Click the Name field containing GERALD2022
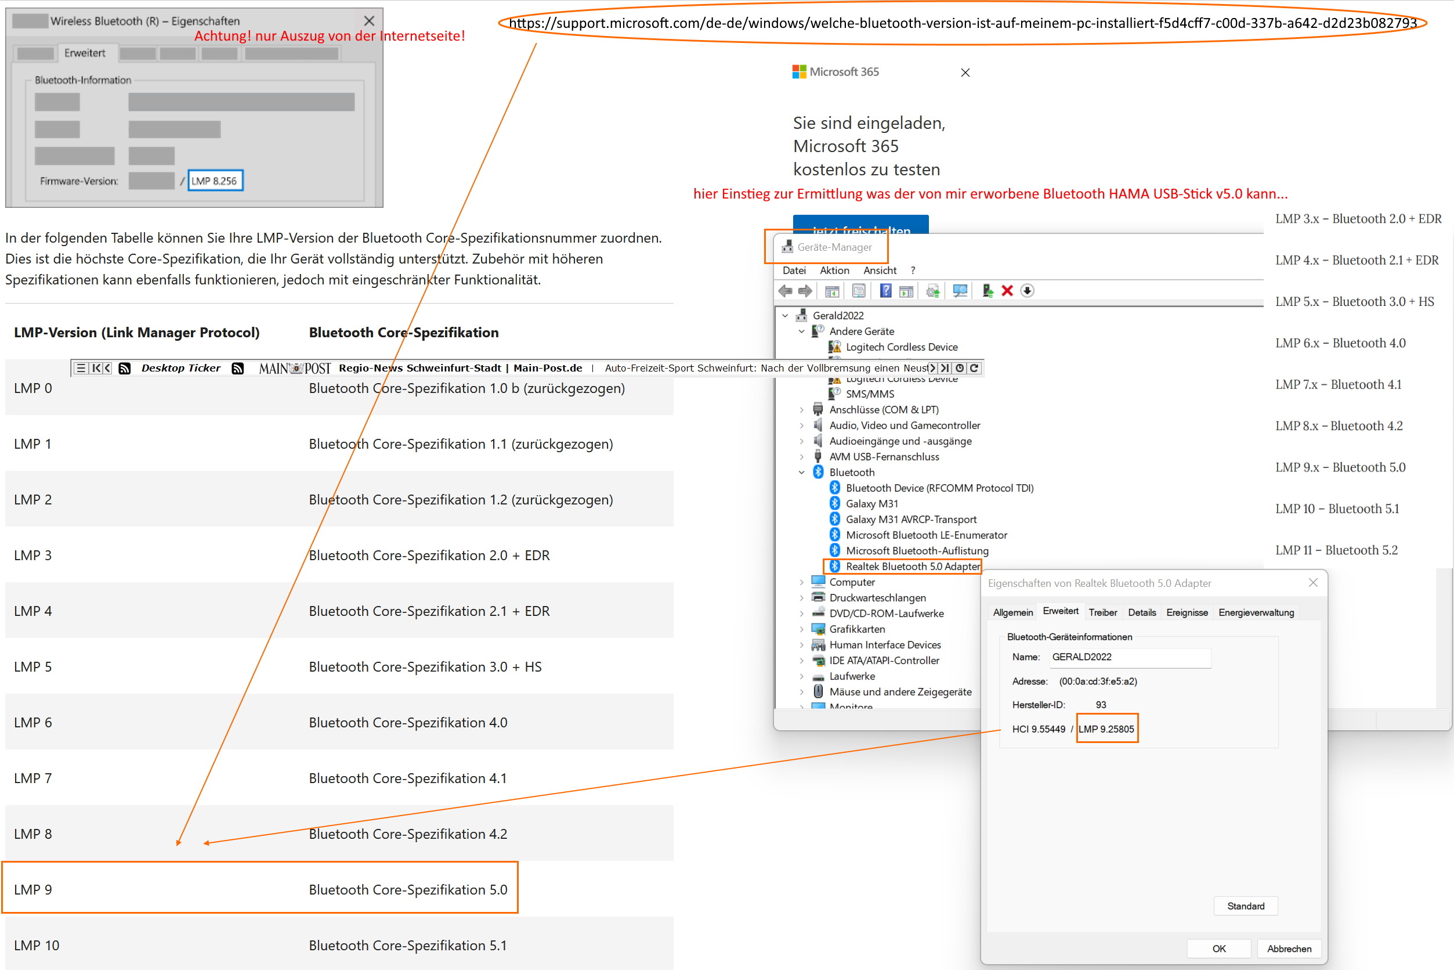The image size is (1454, 970). click(1130, 657)
